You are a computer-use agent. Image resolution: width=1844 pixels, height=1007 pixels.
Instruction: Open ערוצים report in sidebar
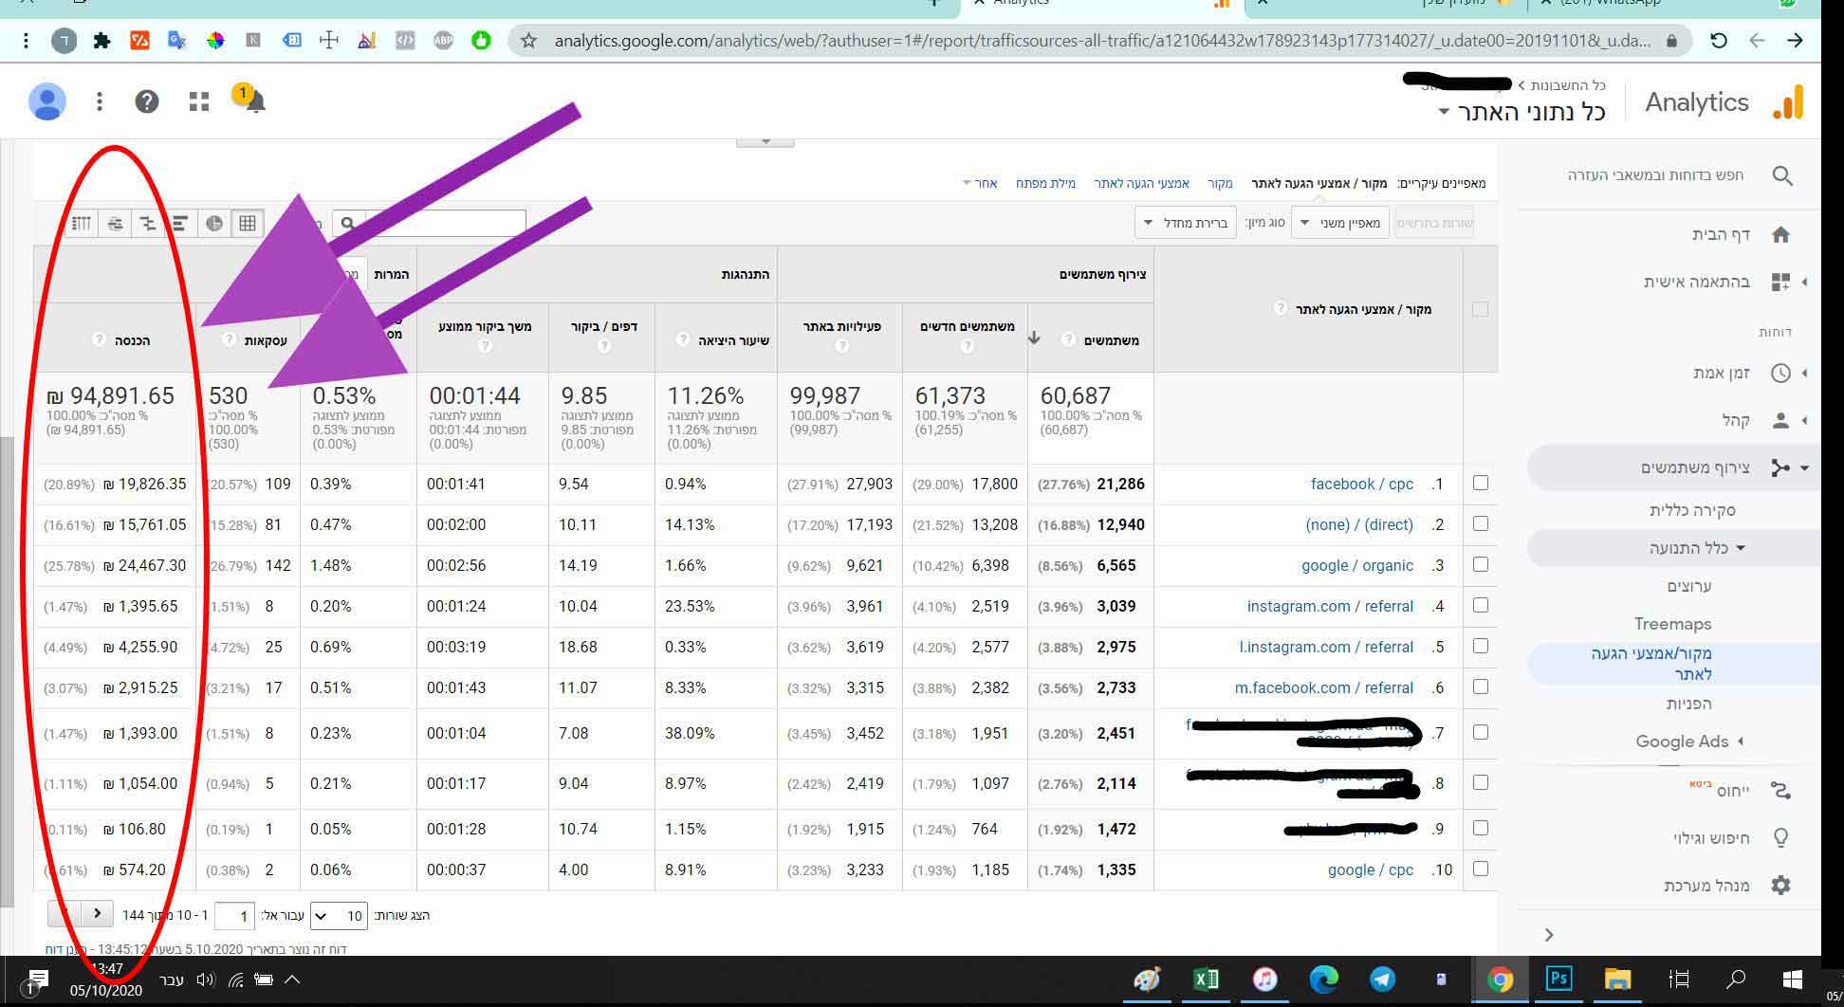[1689, 586]
